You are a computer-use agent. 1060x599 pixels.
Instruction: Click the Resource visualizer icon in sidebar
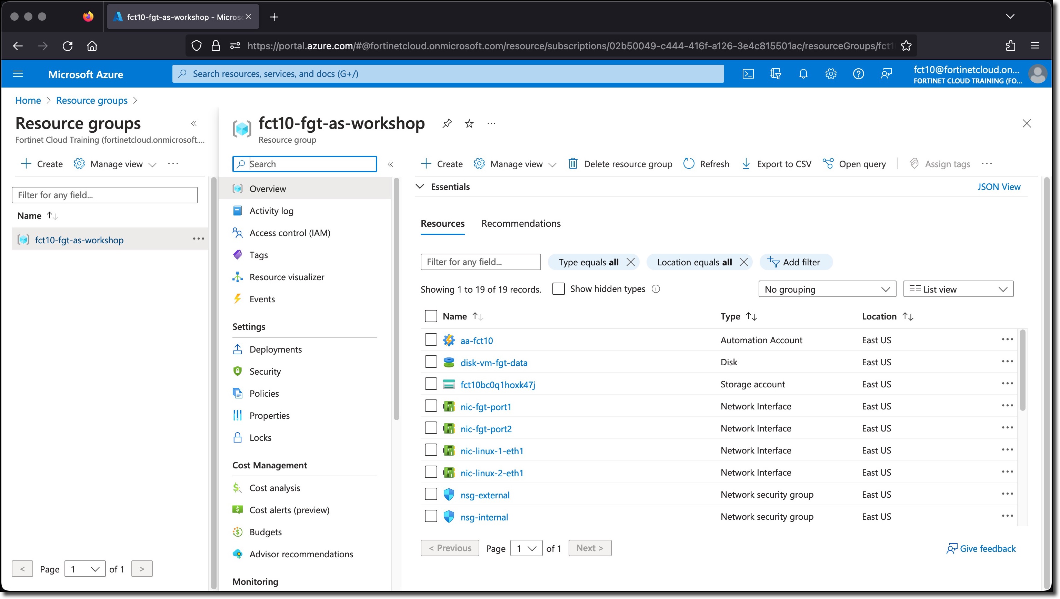238,276
